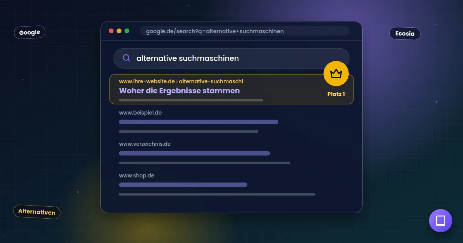The image size is (463, 243).
Task: Open the www.verzeichnis.de result
Action: tap(145, 144)
